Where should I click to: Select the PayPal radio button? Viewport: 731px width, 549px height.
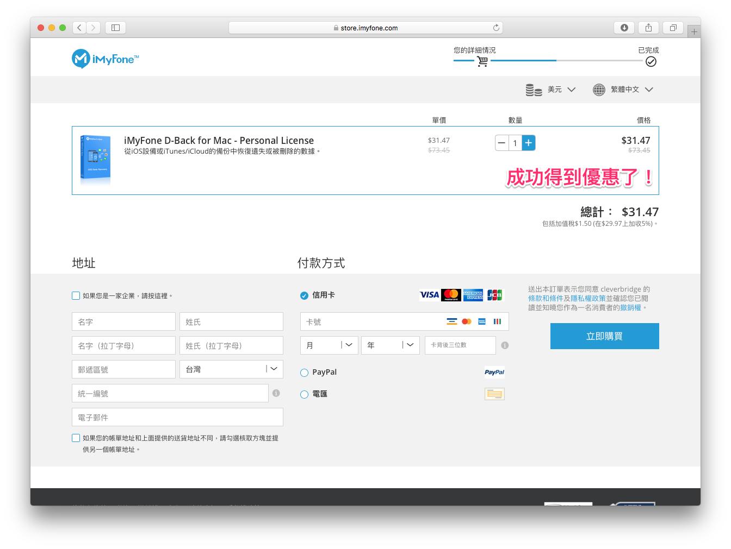tap(305, 373)
